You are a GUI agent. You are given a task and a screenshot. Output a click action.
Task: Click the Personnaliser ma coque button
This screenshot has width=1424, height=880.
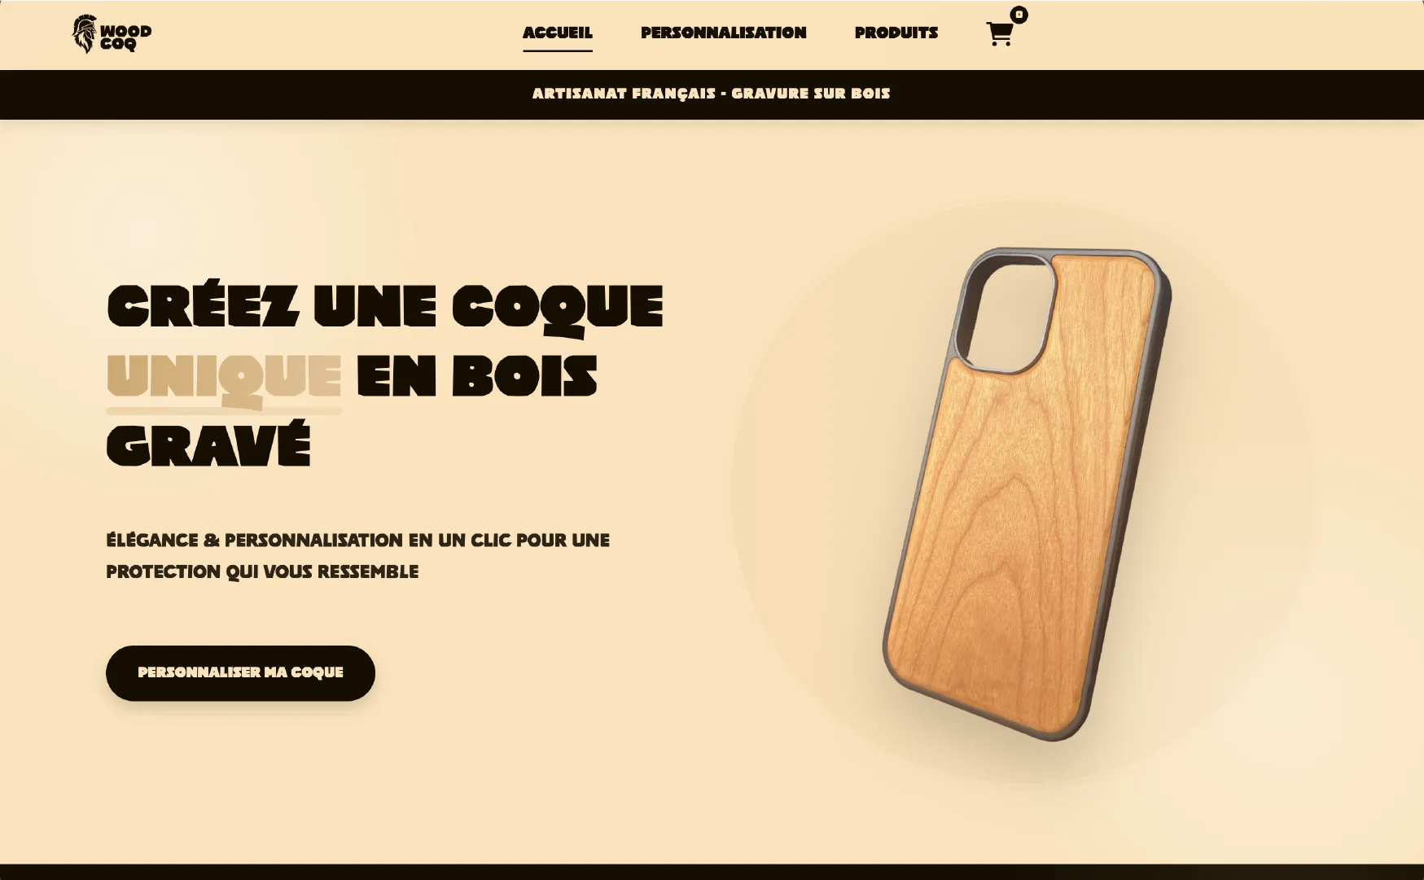[x=240, y=673]
